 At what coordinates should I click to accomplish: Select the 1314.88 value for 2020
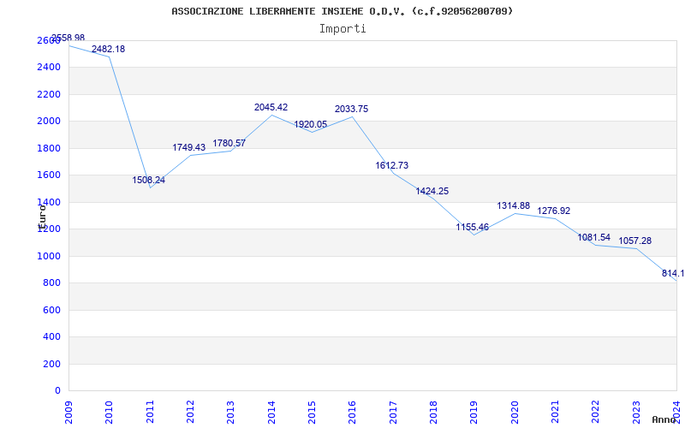[513, 206]
